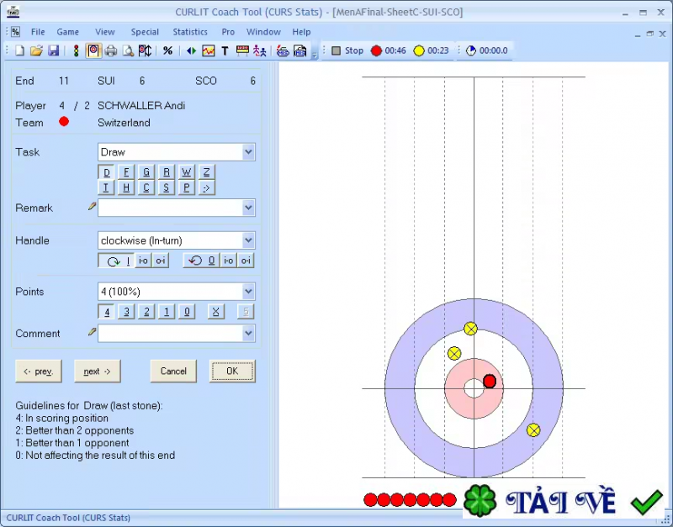Click the red stone in the house

pos(490,382)
